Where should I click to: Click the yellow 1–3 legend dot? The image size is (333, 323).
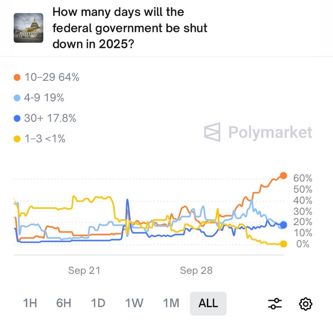pos(17,139)
